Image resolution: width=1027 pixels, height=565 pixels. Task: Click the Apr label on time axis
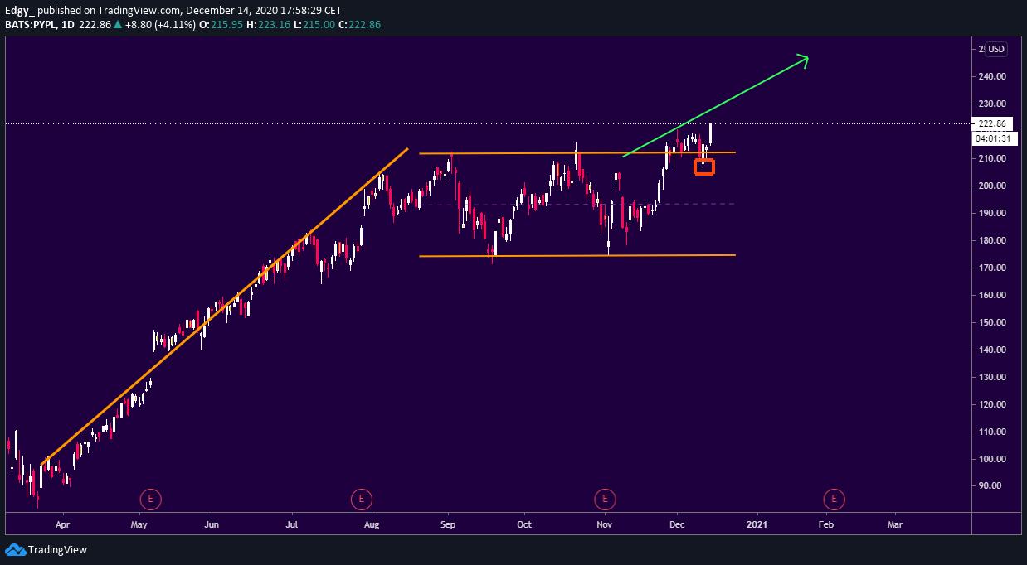pyautogui.click(x=62, y=524)
